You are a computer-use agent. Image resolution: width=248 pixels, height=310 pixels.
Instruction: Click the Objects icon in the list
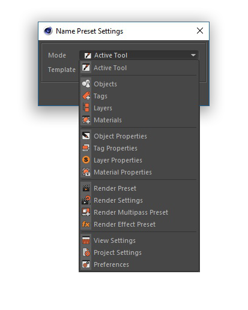click(x=86, y=84)
